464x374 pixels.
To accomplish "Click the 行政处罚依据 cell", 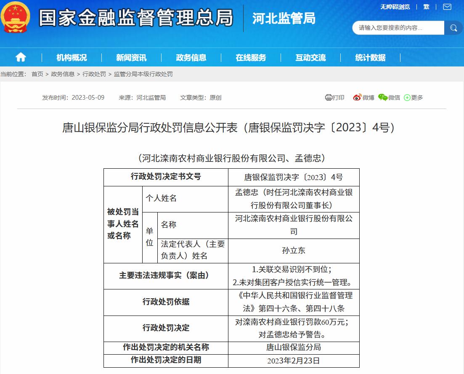I will tap(166, 302).
